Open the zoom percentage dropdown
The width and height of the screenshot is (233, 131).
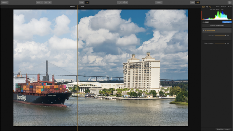point(40,2)
